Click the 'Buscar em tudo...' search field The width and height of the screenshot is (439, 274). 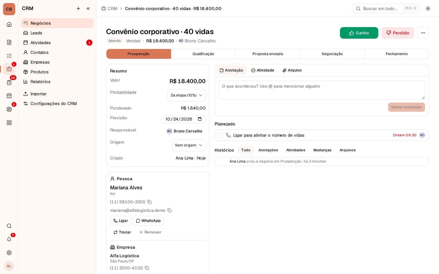[387, 9]
